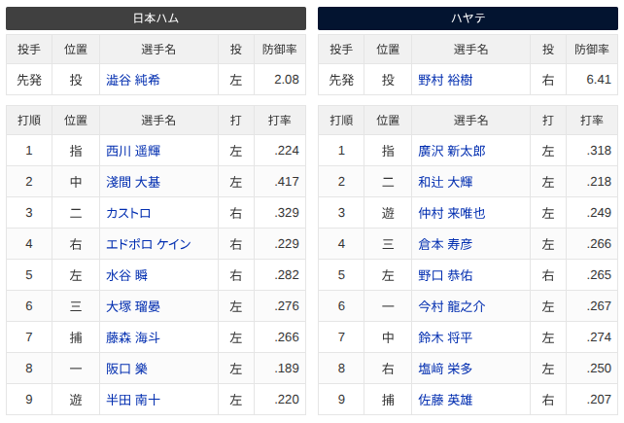
Task: Select 仲村 来唯也 shortstop link
Action: (452, 213)
